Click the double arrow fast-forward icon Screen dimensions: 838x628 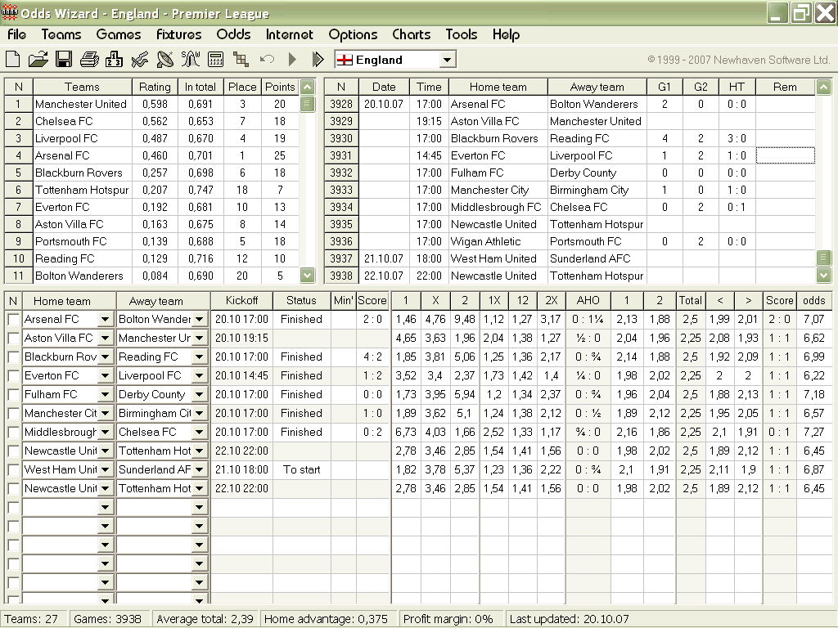pyautogui.click(x=318, y=59)
